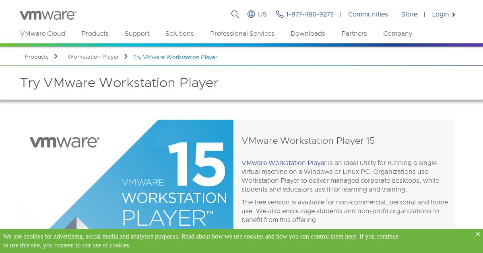Screen dimensions: 483x253
Task: Open the US region selector
Action: 262,14
